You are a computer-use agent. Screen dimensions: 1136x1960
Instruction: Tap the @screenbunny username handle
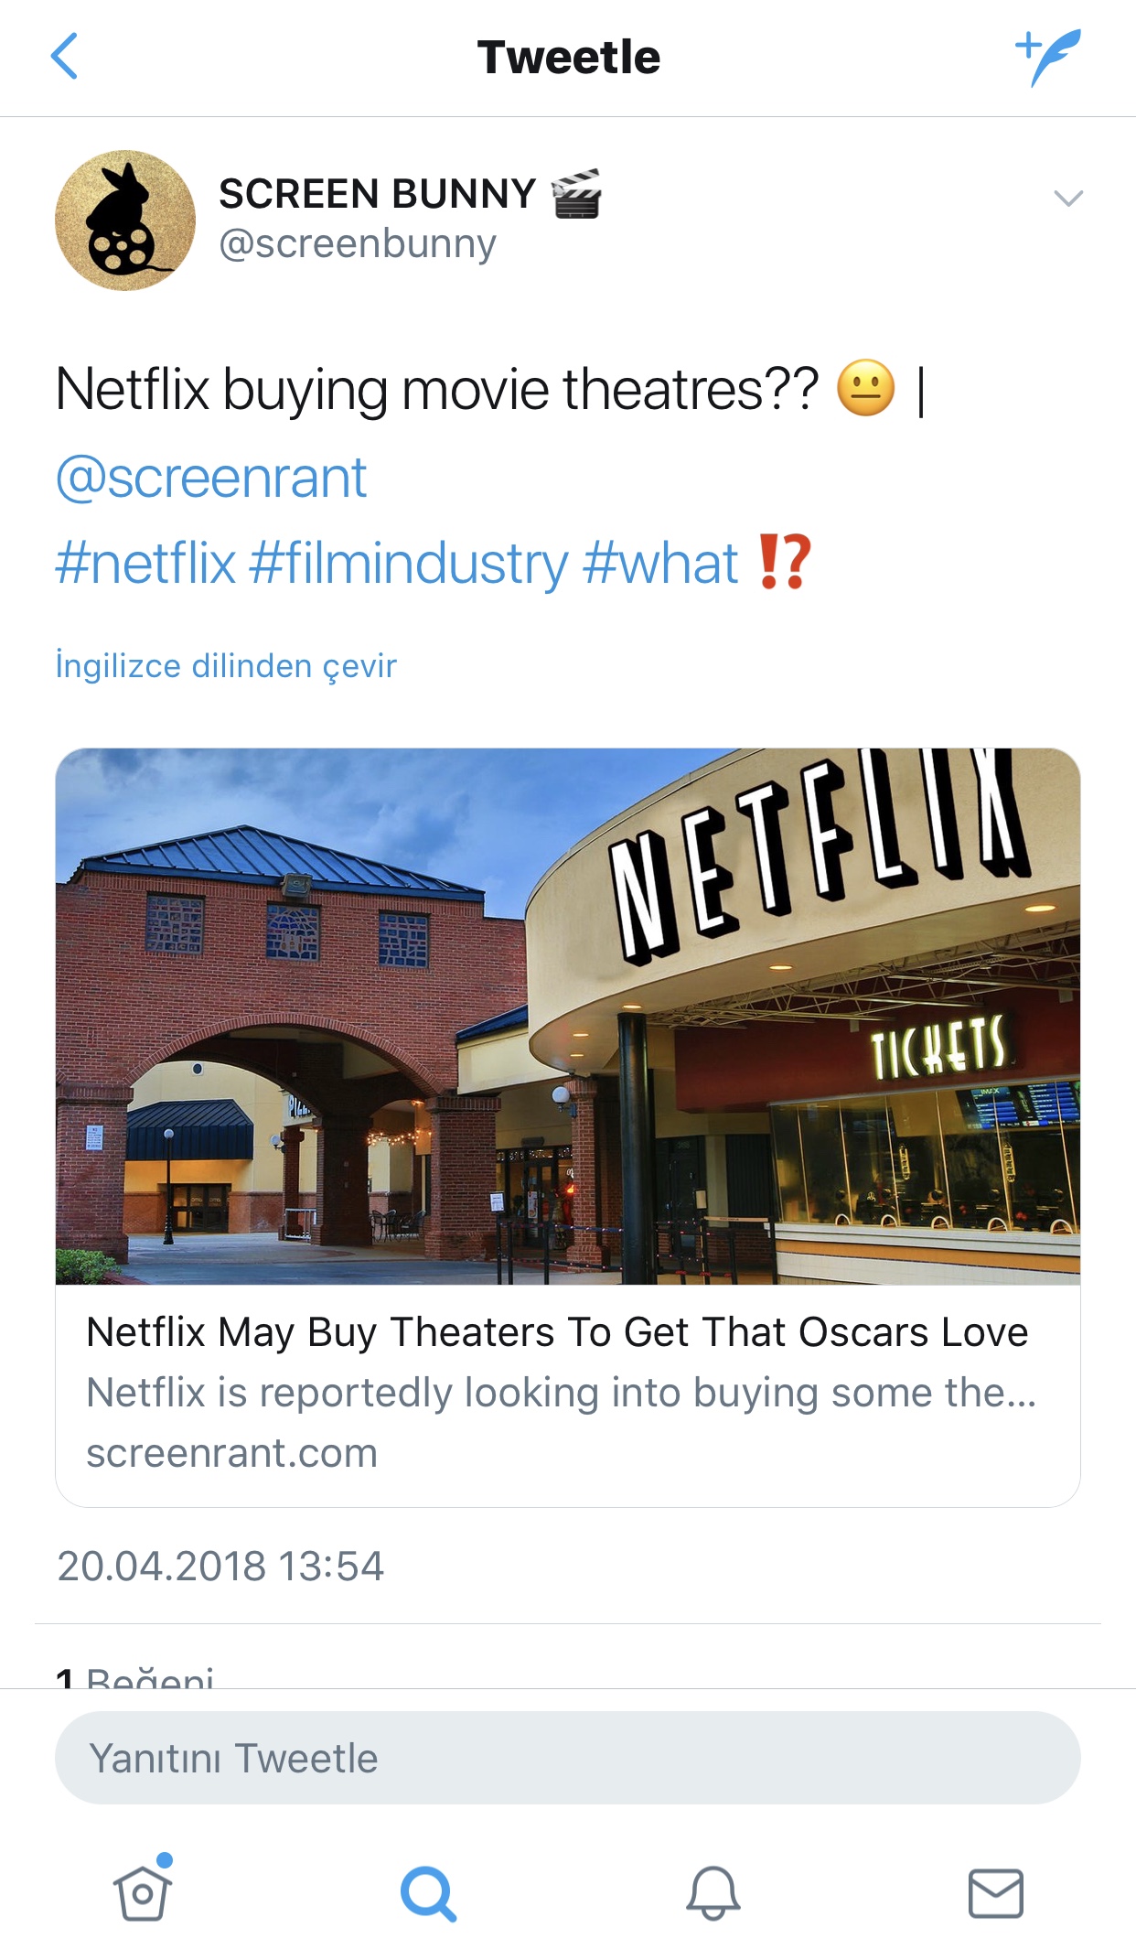pos(358,244)
